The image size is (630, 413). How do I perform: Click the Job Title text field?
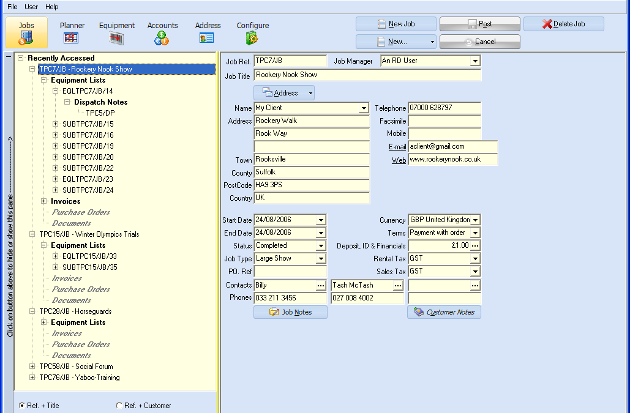click(367, 75)
